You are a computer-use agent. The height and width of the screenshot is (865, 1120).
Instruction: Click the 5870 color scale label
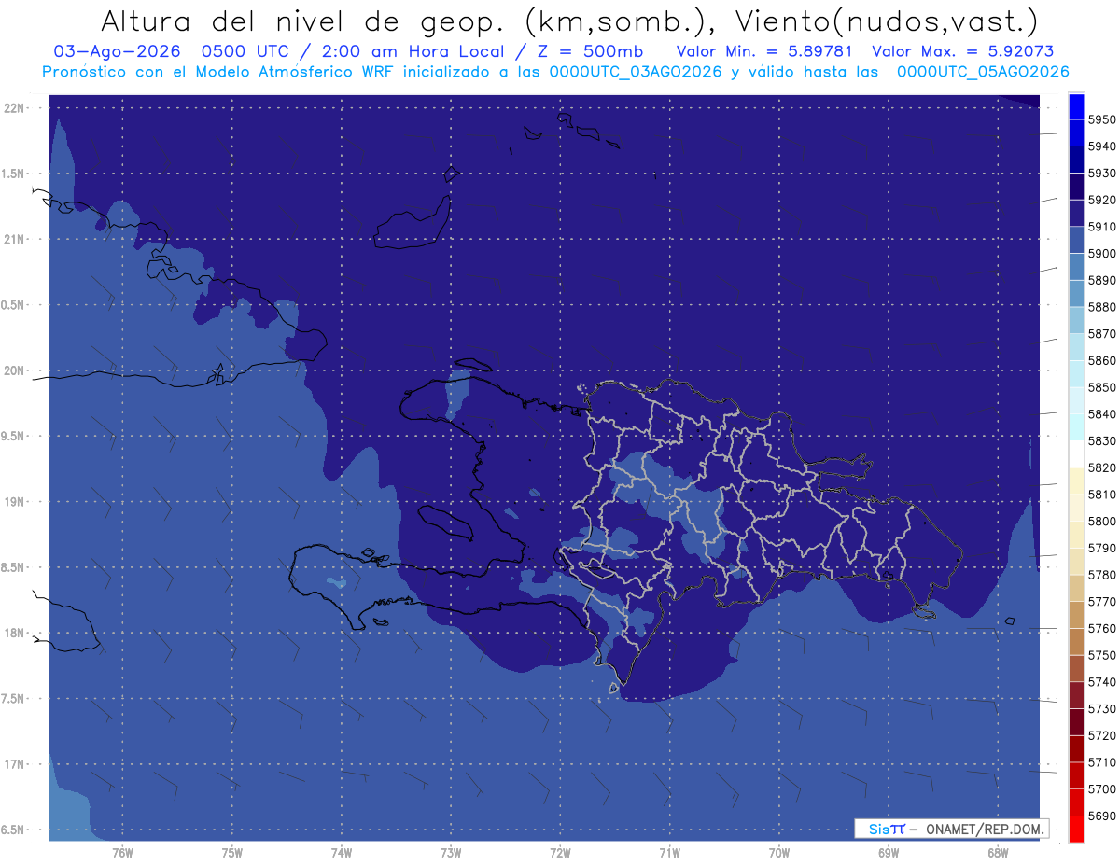tap(1101, 334)
